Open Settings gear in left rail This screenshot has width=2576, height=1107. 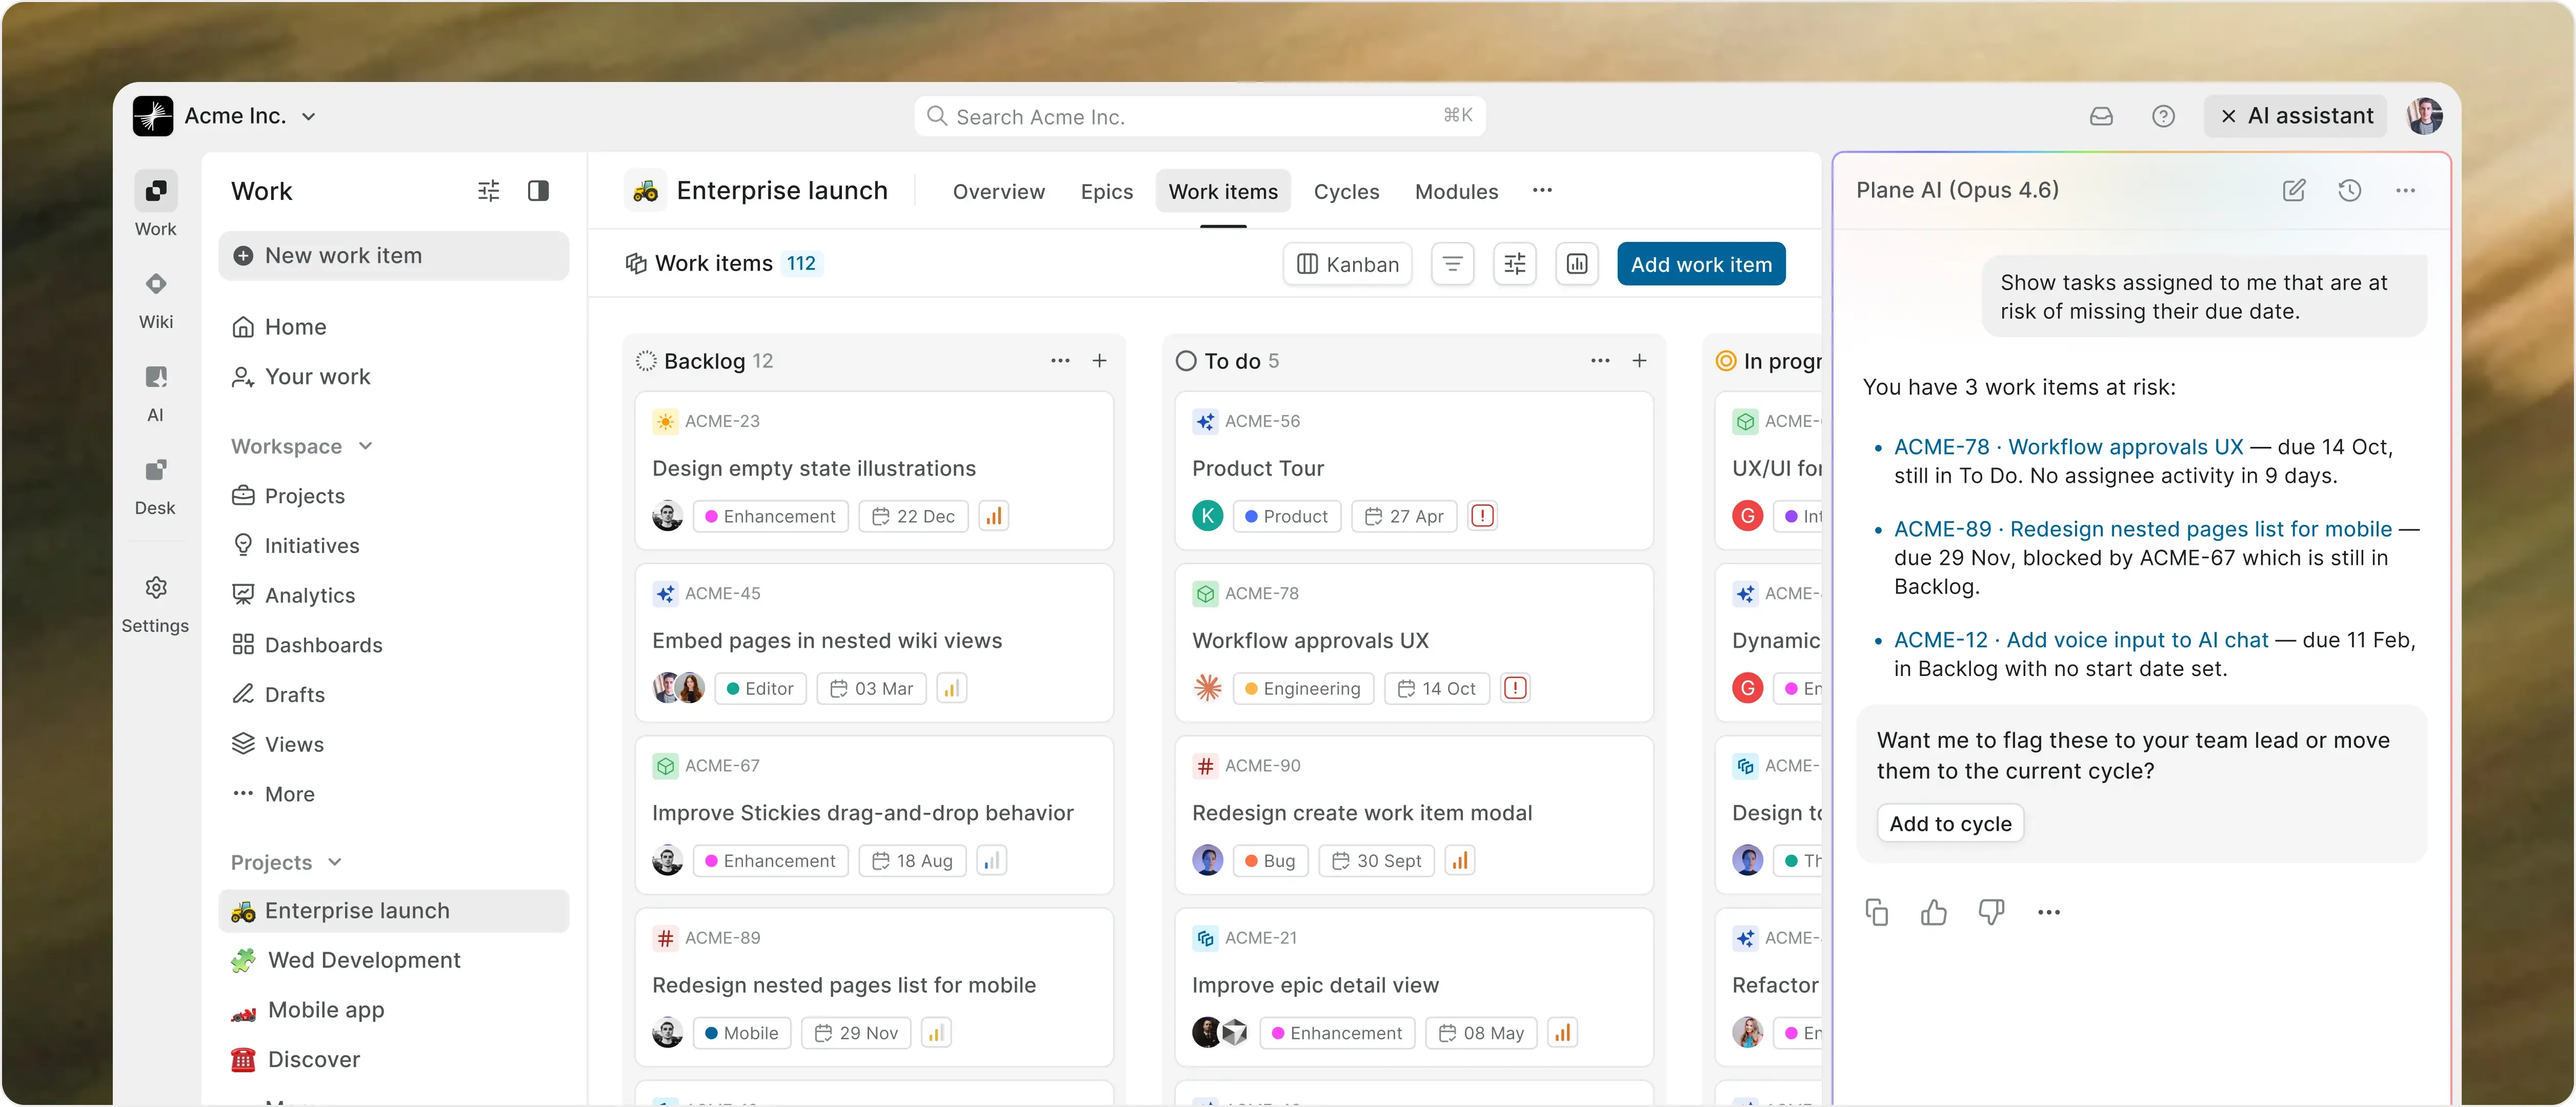click(155, 587)
